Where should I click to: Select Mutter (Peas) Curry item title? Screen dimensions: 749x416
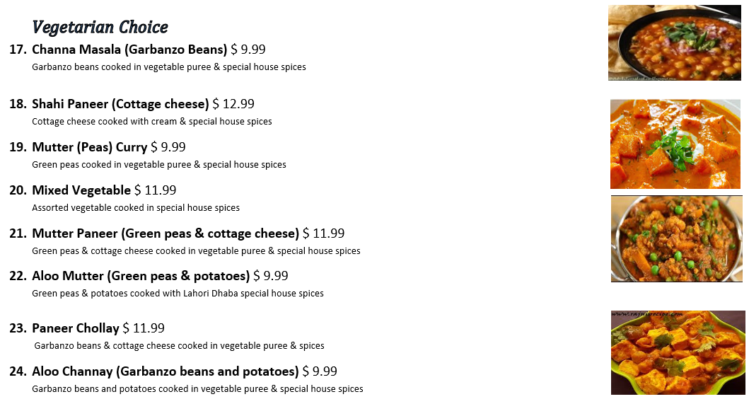tap(89, 147)
